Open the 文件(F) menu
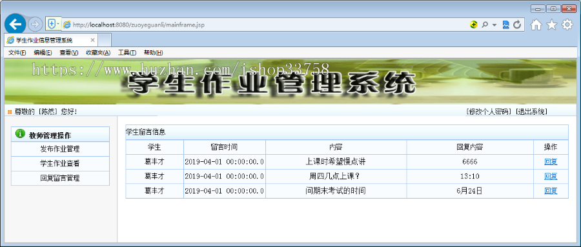The height and width of the screenshot is (247, 581). (x=17, y=53)
